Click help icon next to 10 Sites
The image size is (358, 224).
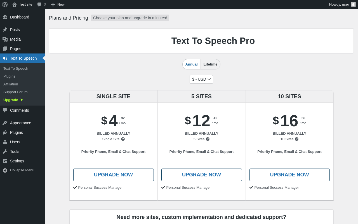pos(296,139)
